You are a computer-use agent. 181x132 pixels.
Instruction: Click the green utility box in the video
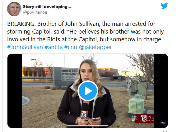click(136, 106)
